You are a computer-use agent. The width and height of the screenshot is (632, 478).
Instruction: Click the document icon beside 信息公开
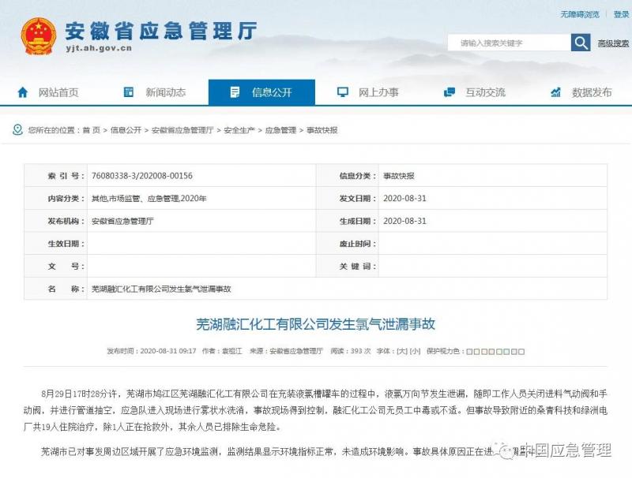(x=235, y=92)
